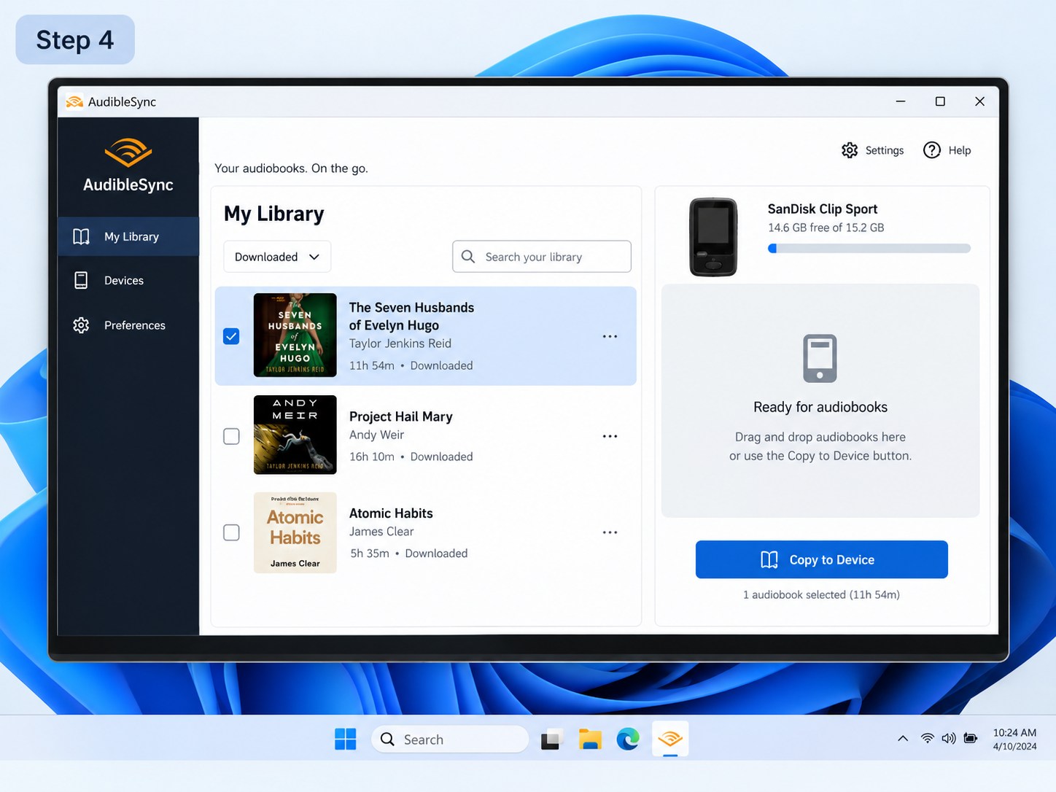Image resolution: width=1056 pixels, height=792 pixels.
Task: Click the Copy to Device button
Action: coord(822,559)
